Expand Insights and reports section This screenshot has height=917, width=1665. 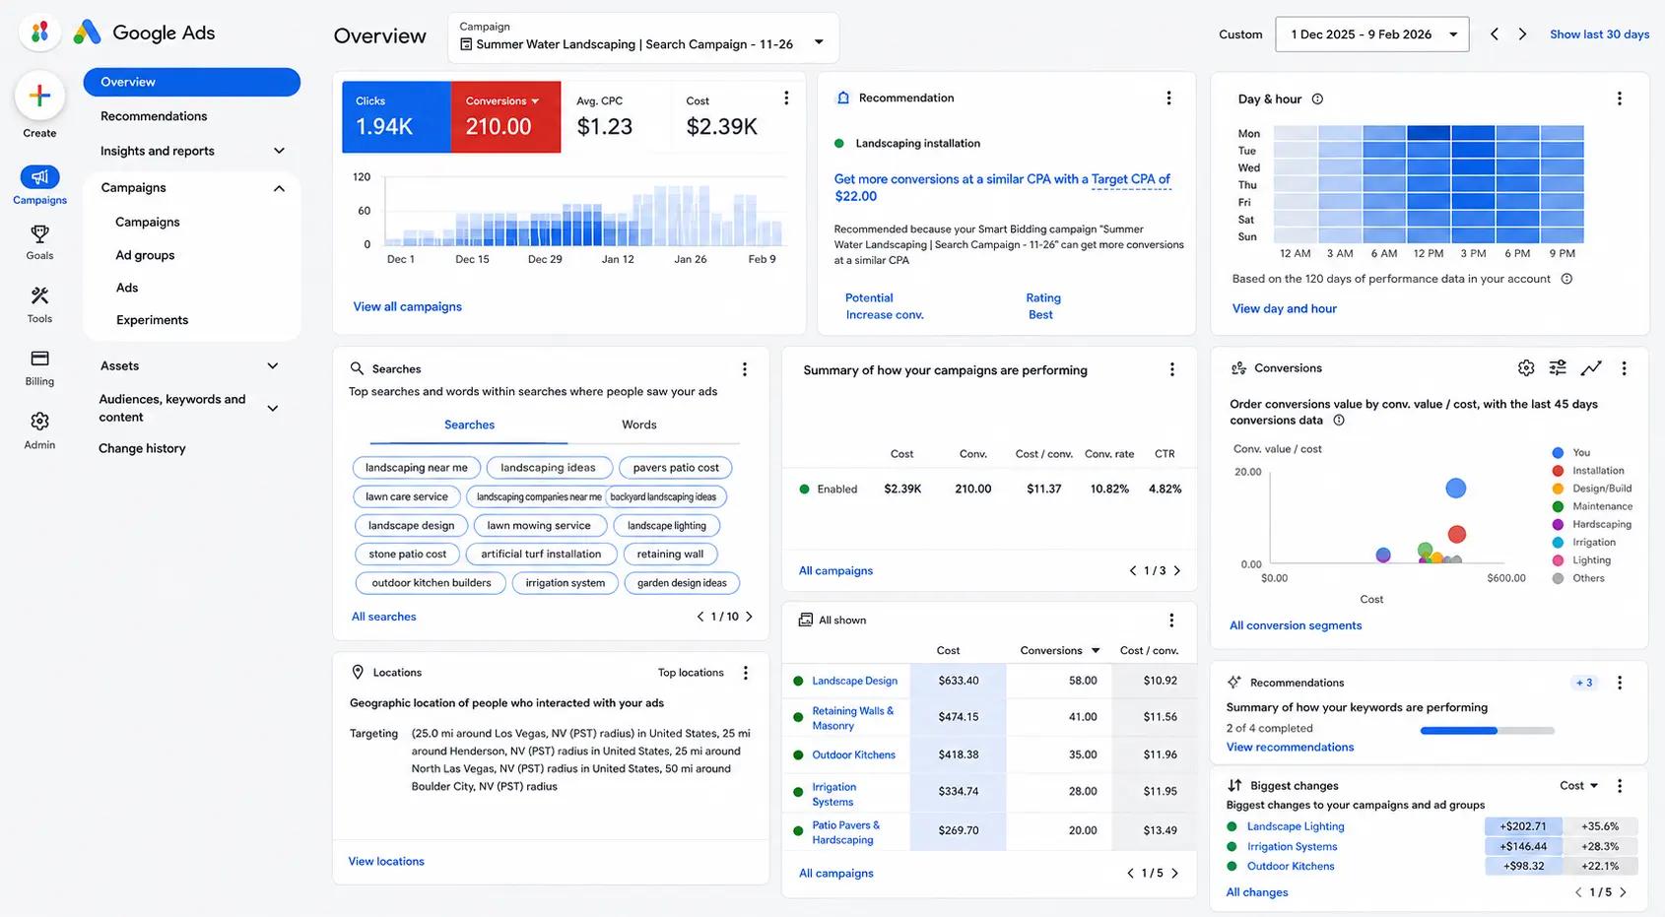(279, 151)
